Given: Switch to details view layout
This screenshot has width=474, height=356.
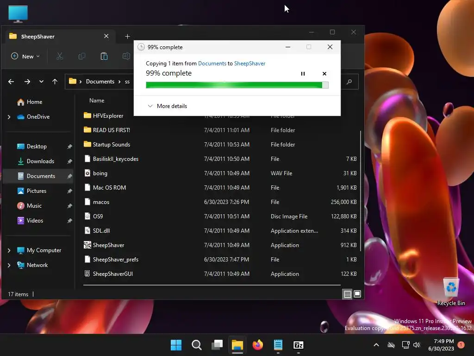Looking at the screenshot, I should (x=347, y=294).
